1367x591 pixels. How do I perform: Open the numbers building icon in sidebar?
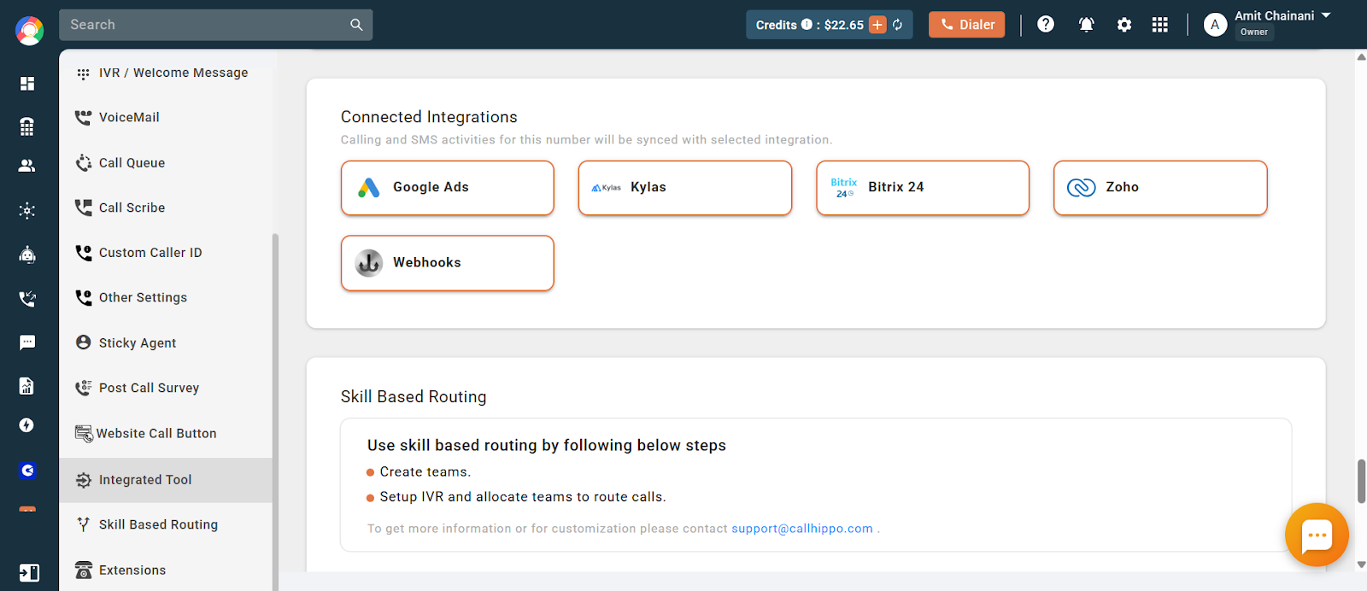point(27,126)
